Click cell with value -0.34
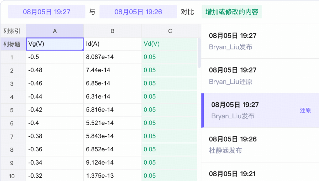 point(55,163)
